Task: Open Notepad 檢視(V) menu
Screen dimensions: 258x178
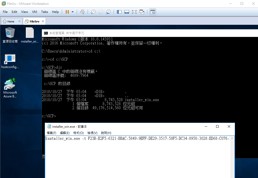Action: [92, 133]
